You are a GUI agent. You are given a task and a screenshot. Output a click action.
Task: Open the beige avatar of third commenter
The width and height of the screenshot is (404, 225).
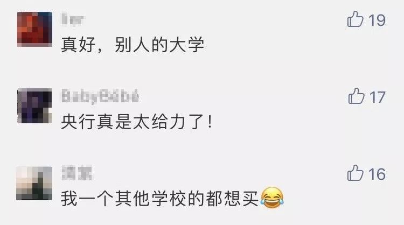[x=34, y=183]
